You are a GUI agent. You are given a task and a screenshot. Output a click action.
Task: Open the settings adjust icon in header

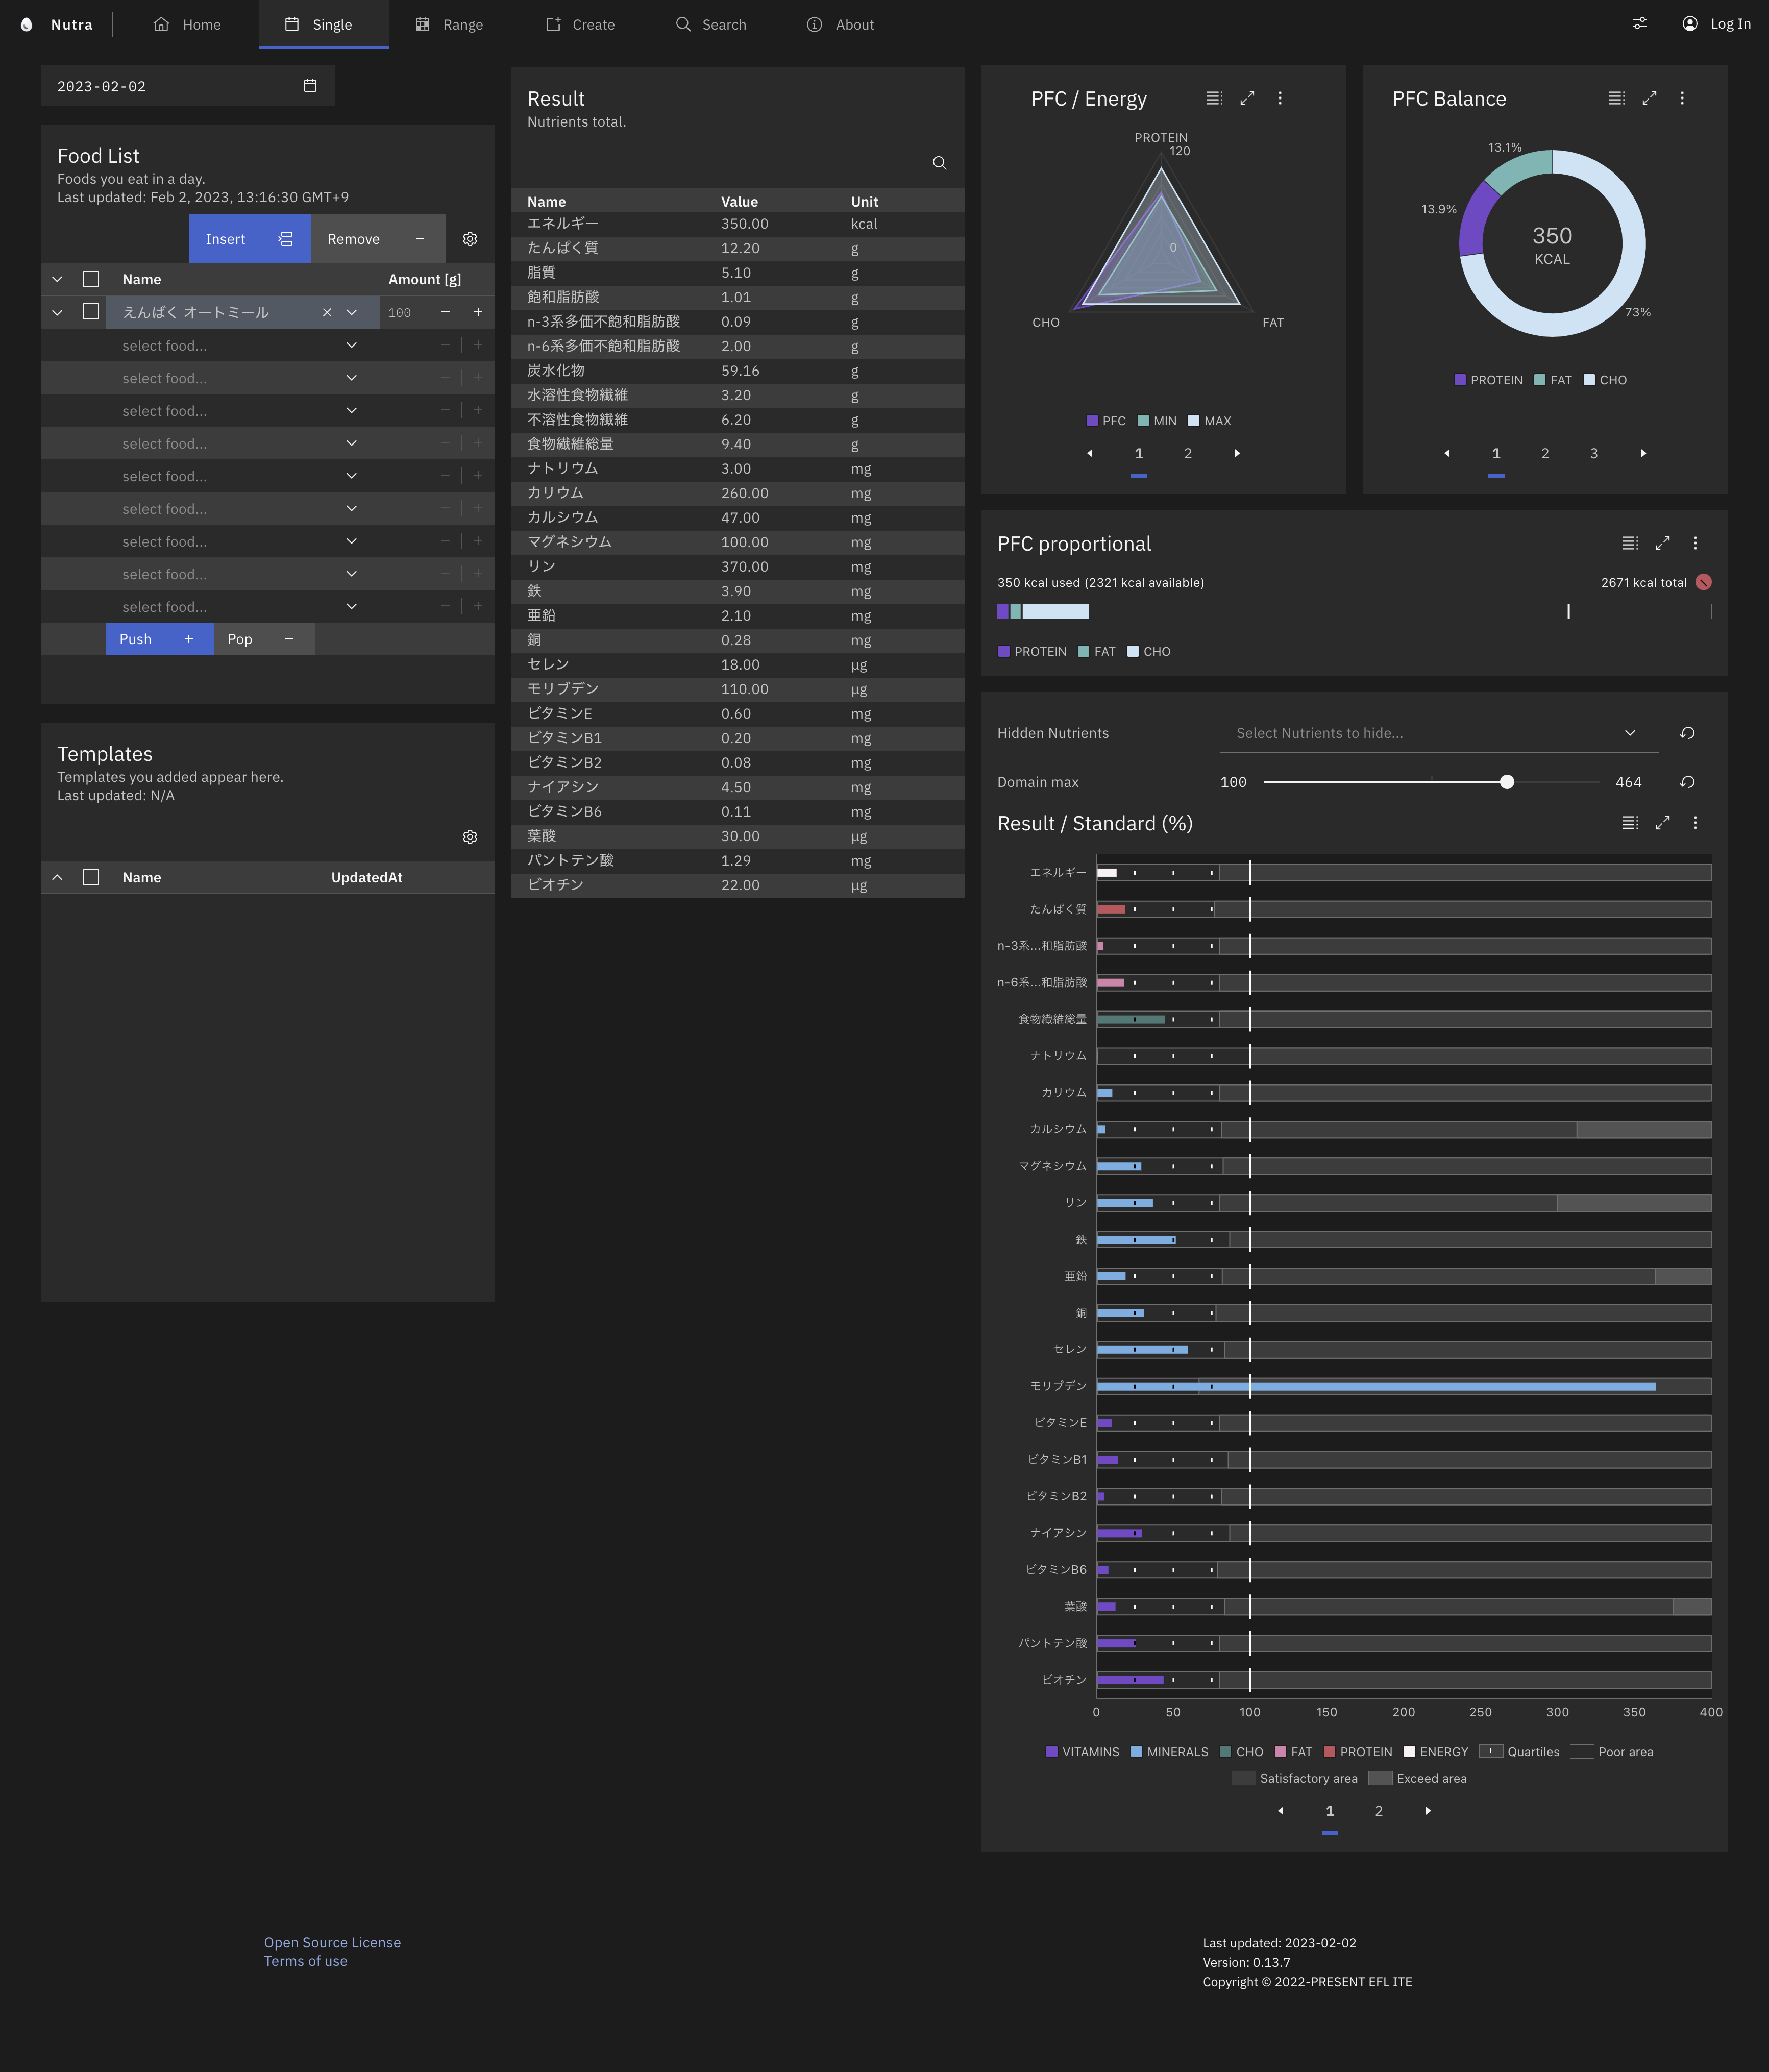1640,24
